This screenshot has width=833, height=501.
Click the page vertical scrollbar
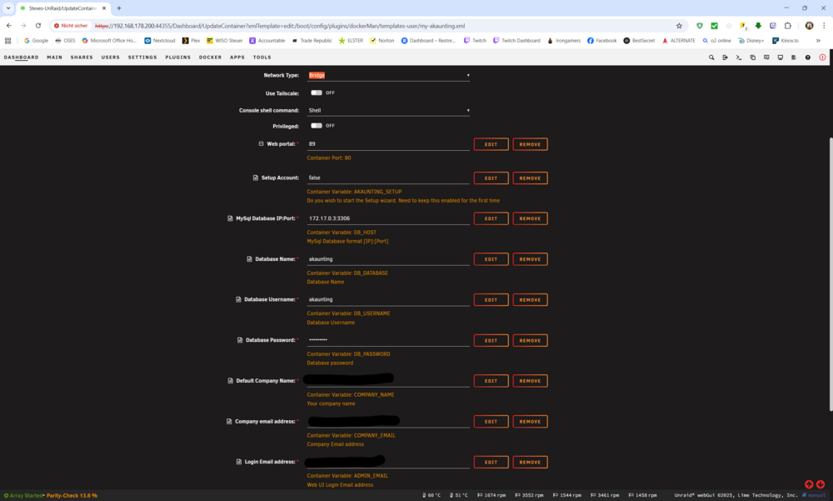pos(831,274)
